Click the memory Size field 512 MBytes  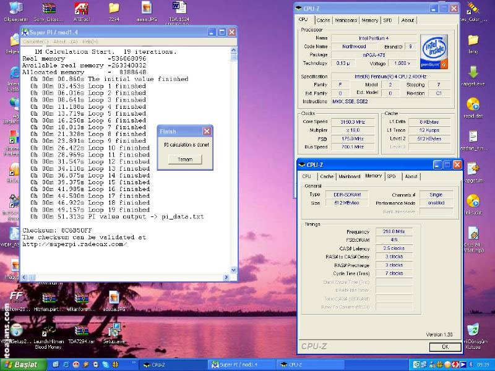coord(347,203)
